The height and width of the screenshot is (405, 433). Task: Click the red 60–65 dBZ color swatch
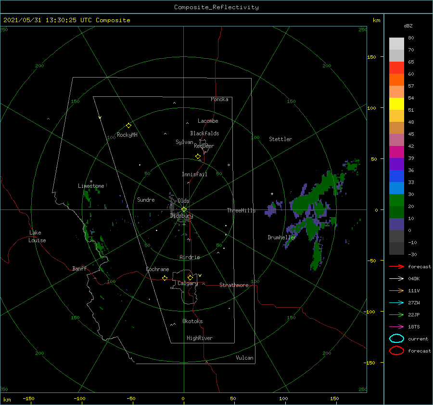pos(396,68)
